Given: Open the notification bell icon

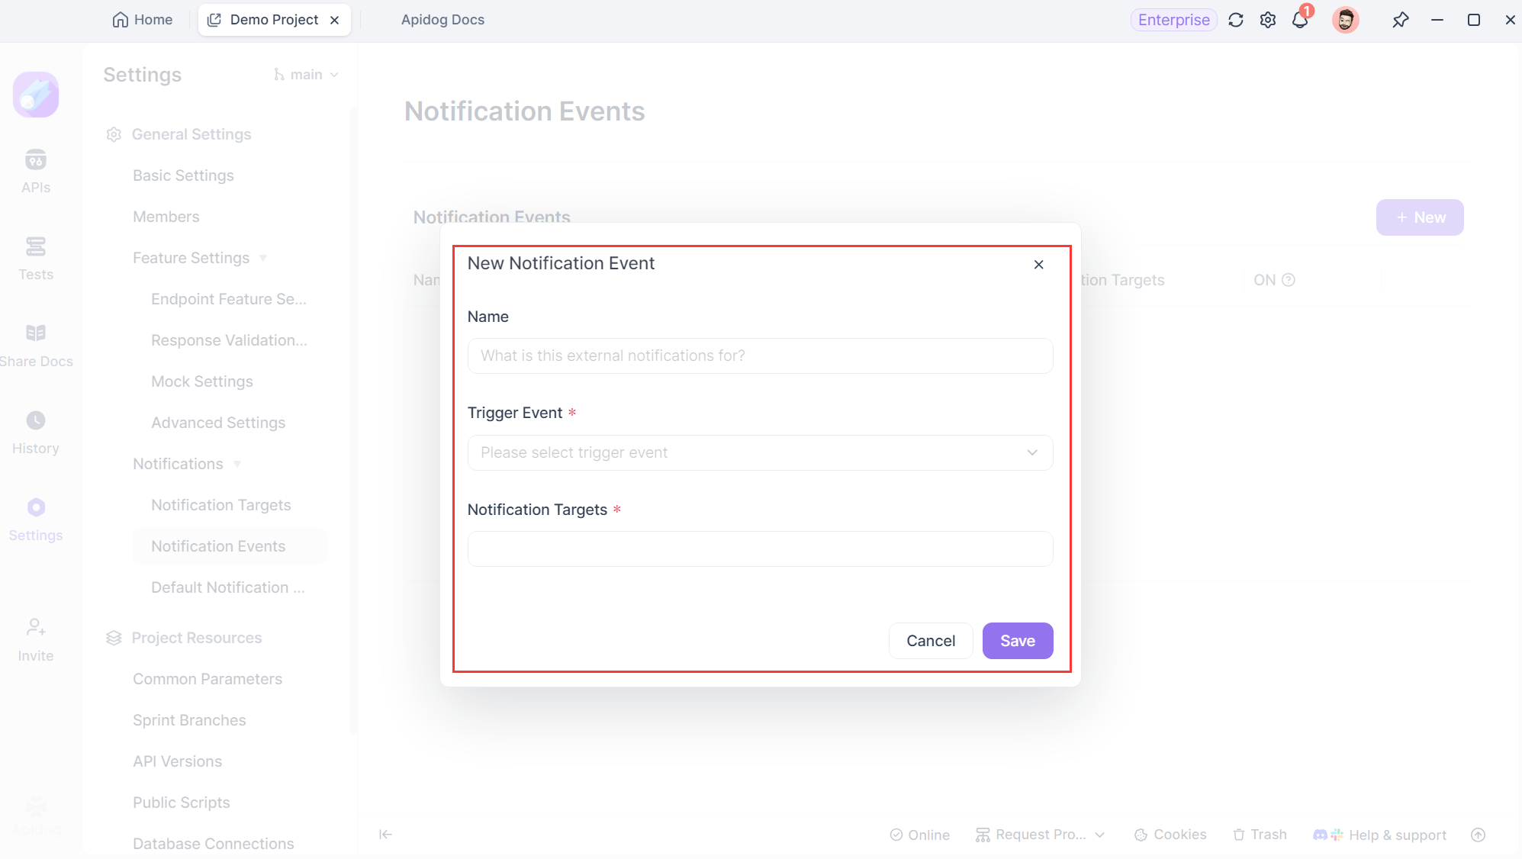Looking at the screenshot, I should click(x=1301, y=20).
